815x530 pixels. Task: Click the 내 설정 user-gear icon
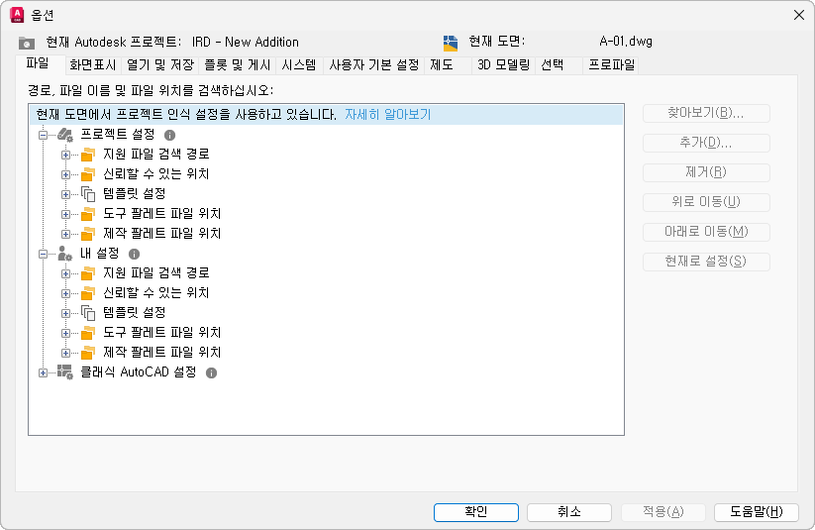tap(65, 254)
